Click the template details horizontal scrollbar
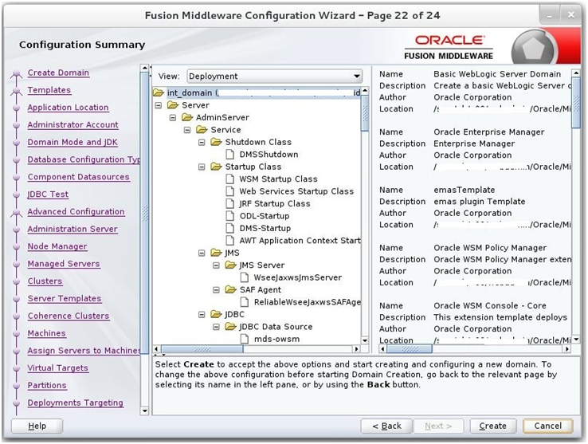588x444 pixels. tap(409, 349)
